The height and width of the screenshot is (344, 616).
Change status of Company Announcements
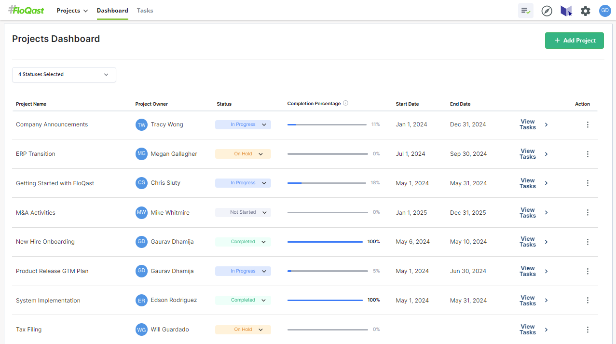(x=243, y=124)
